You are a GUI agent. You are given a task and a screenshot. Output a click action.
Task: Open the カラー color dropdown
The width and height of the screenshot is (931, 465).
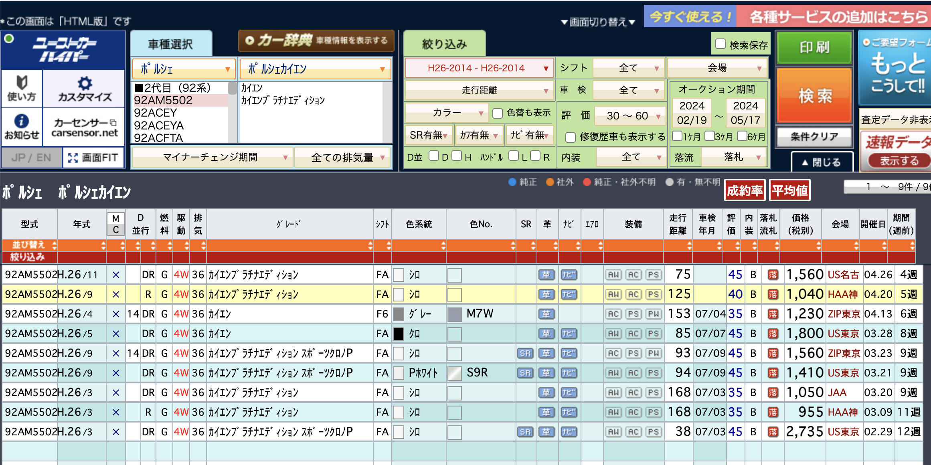click(447, 113)
